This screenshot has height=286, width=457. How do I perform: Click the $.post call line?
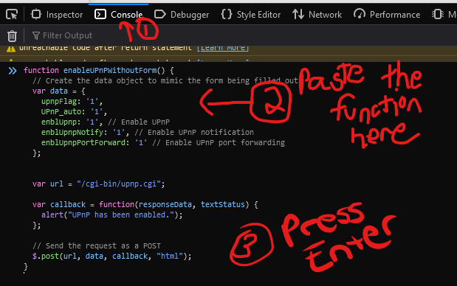tap(112, 256)
